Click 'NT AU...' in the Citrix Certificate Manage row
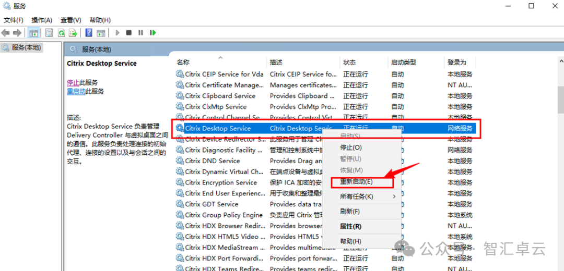 (460, 85)
